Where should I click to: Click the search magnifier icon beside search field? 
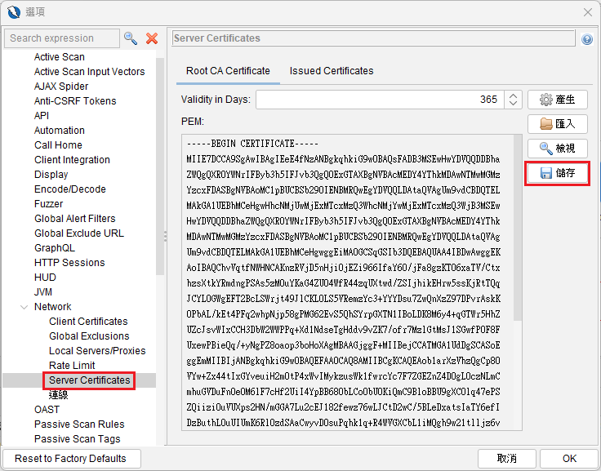pyautogui.click(x=131, y=38)
